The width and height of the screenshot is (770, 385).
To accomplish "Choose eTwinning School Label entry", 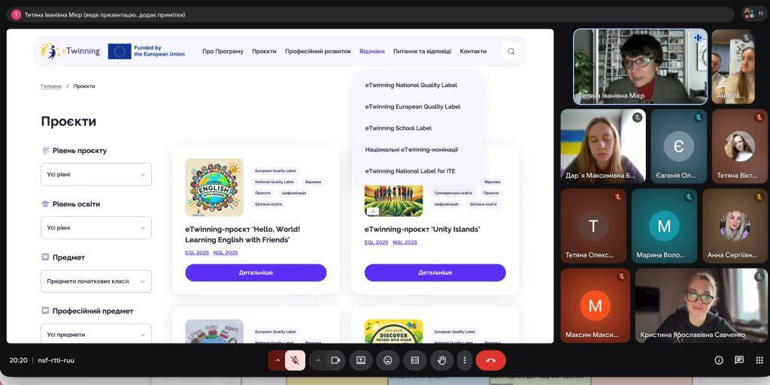I will [x=399, y=128].
